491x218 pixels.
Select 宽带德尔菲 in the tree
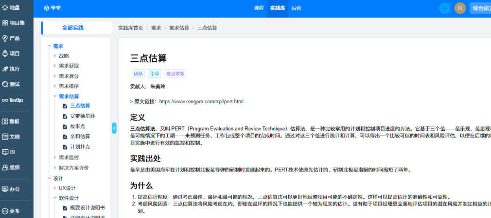(82, 116)
